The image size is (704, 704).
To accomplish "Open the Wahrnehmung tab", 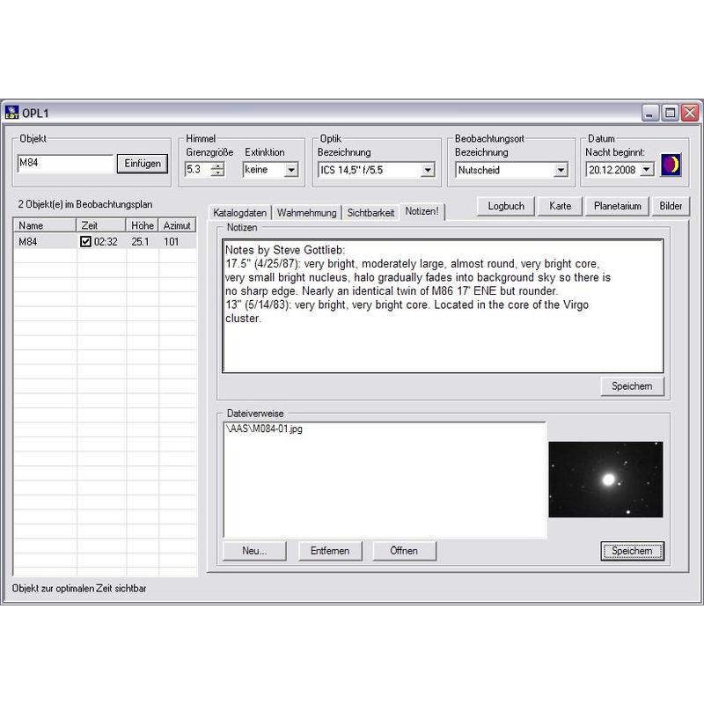I will tap(306, 213).
